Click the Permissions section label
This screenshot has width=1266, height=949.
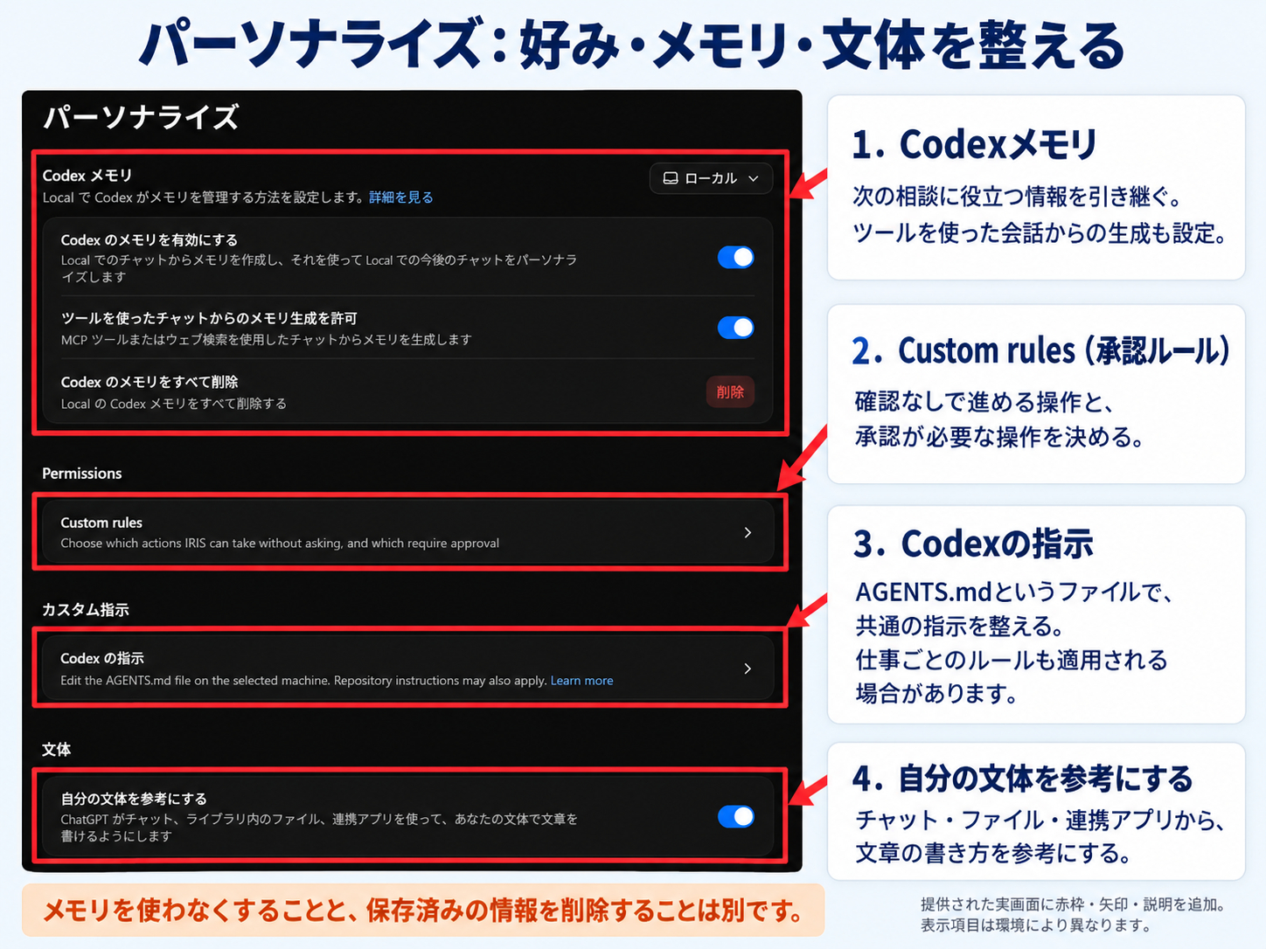(x=82, y=474)
